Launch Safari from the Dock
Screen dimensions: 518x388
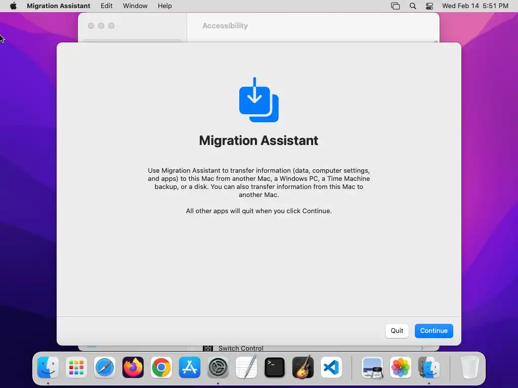coord(105,367)
